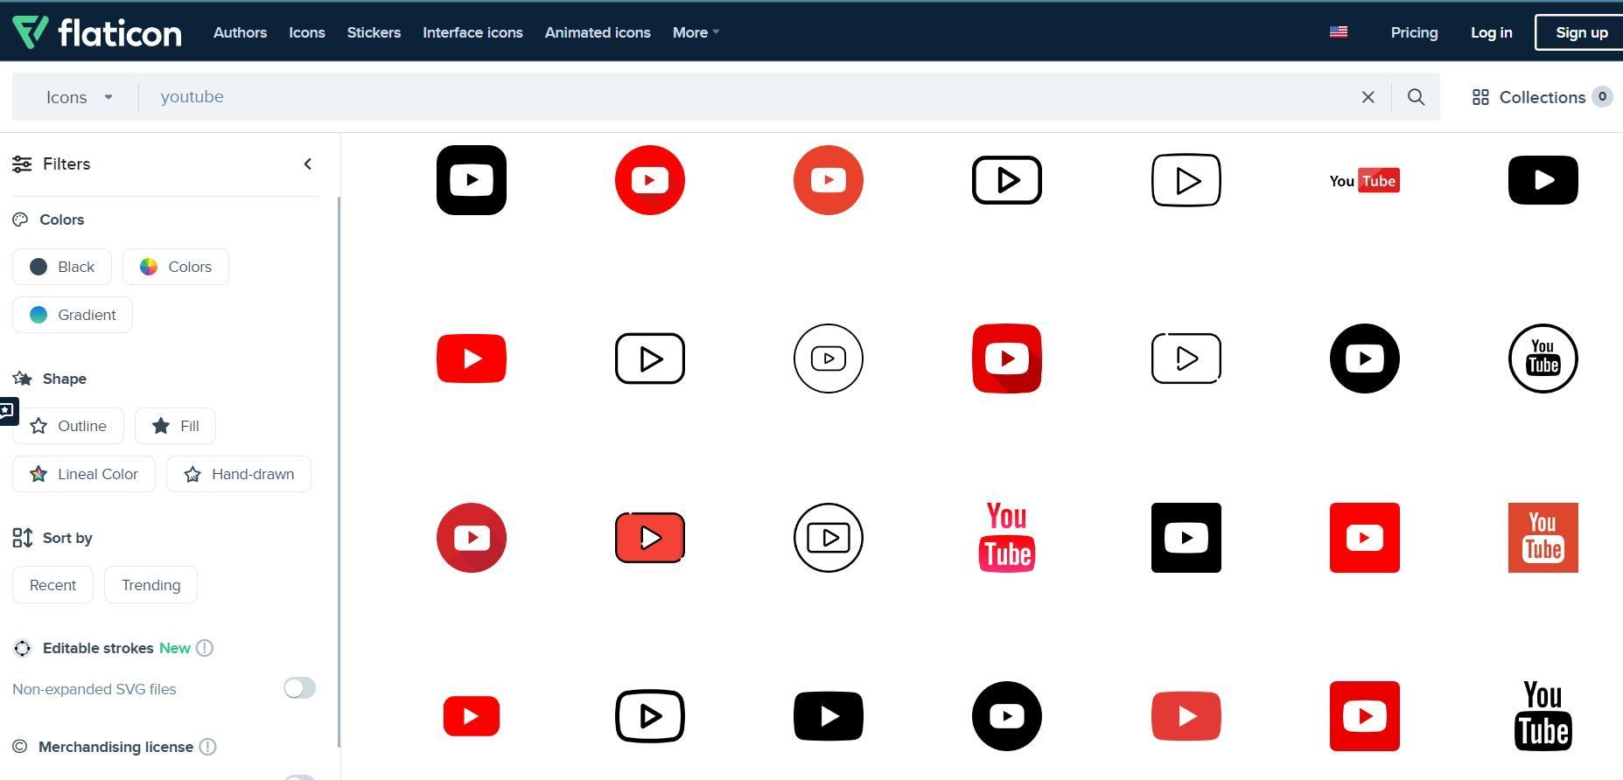Click the search magnifier icon
The width and height of the screenshot is (1623, 780).
1416,97
